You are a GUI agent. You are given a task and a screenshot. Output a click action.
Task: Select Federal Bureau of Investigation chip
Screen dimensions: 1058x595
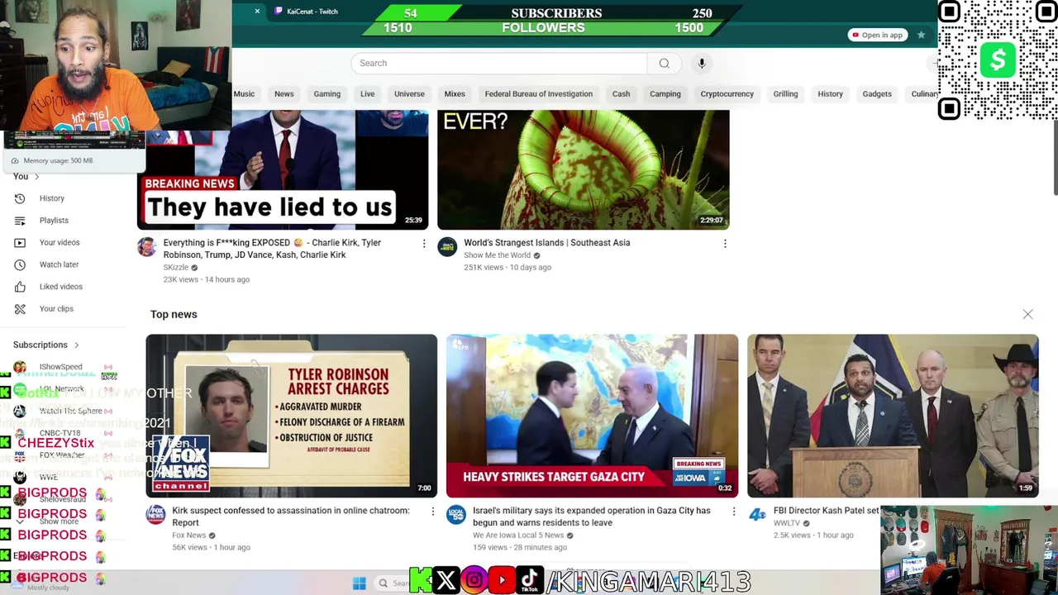[x=538, y=94]
